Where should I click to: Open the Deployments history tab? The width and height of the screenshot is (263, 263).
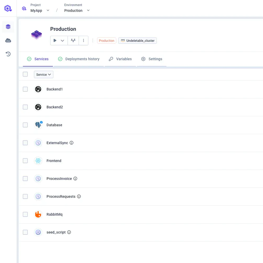coord(79,59)
